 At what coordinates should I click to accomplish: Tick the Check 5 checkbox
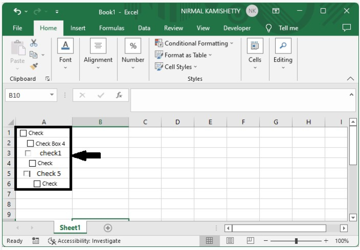tap(27, 174)
